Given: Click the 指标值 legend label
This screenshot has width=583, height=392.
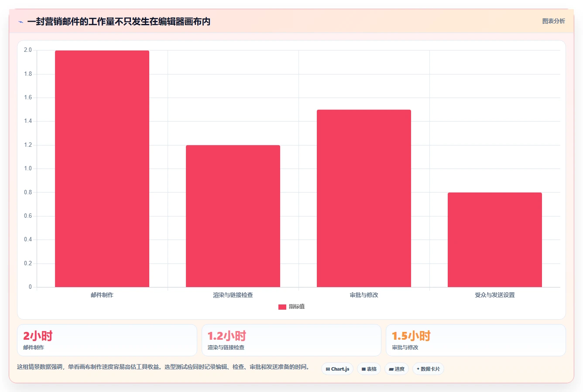Looking at the screenshot, I should [297, 307].
